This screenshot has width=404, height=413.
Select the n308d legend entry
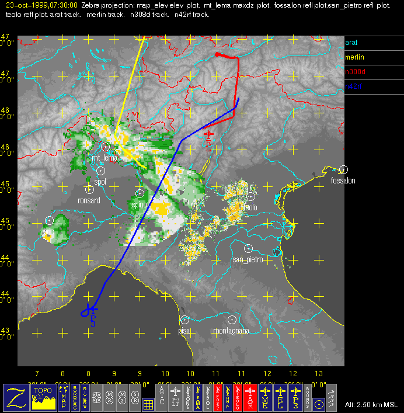[355, 72]
